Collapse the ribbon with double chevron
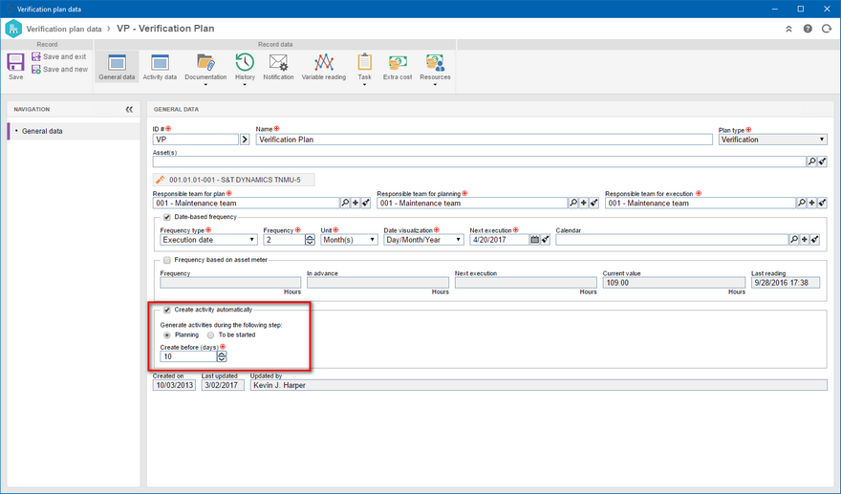 tap(788, 29)
